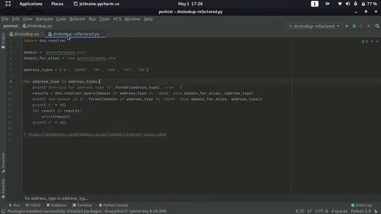Click the packages installed status message
The image size is (381, 214).
(87, 212)
